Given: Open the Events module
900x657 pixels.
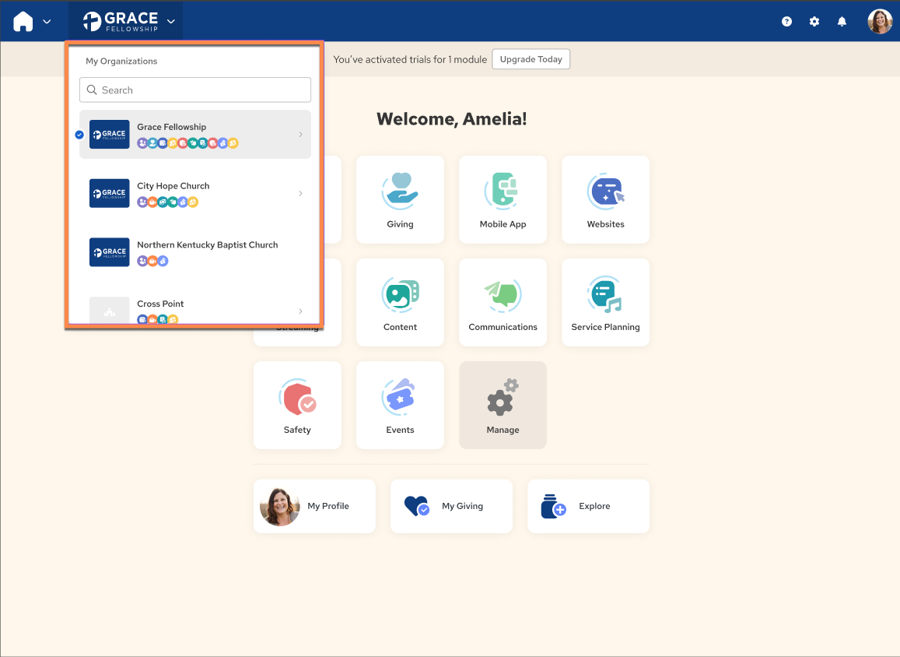Looking at the screenshot, I should click(x=400, y=405).
